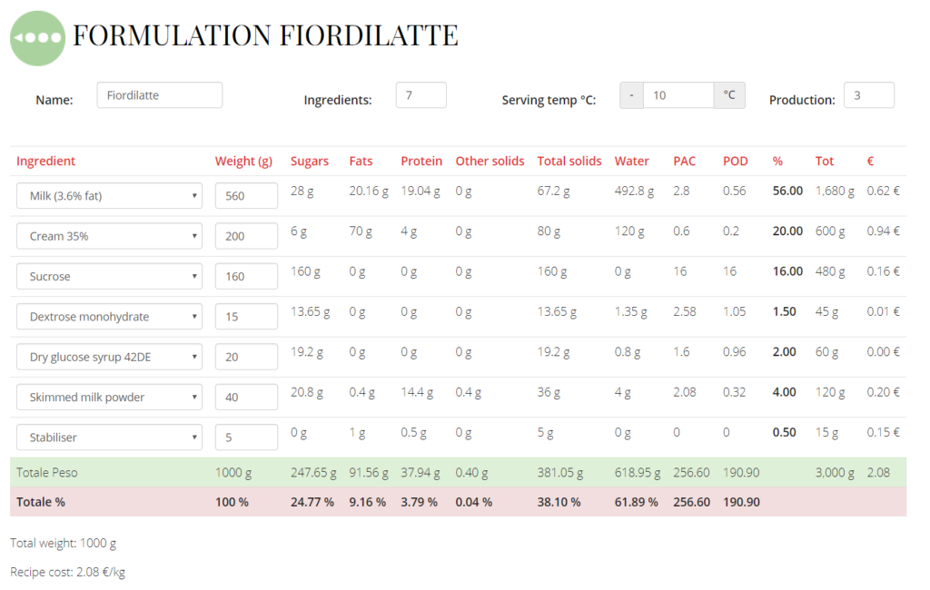
Task: Click the 16.00 percent value for Sucrose
Action: (x=787, y=271)
